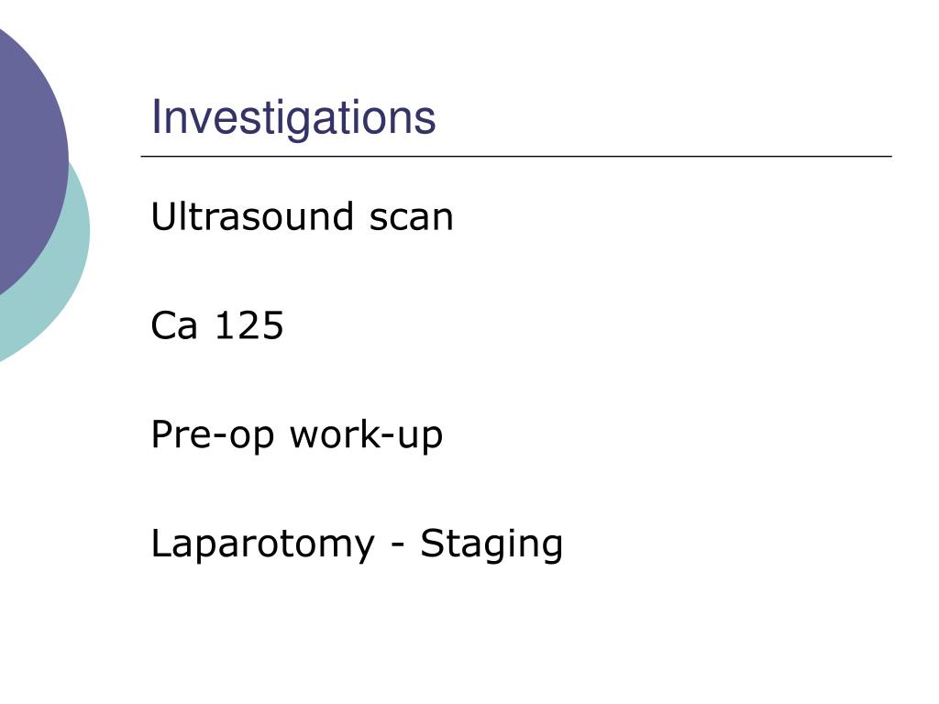
Task: Select the Ultrasound scan line
Action: [303, 216]
